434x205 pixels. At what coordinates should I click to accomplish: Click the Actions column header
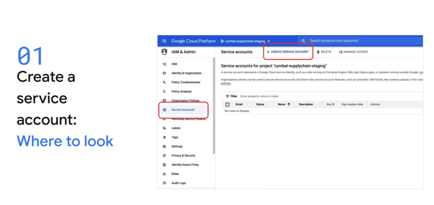375,104
